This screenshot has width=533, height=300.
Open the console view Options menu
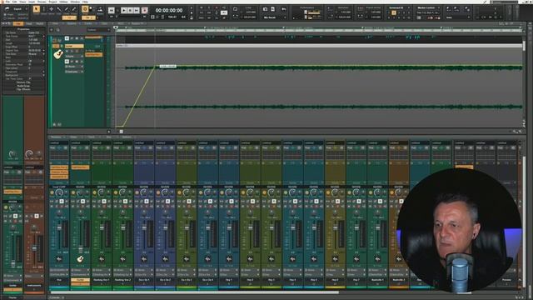coord(127,137)
